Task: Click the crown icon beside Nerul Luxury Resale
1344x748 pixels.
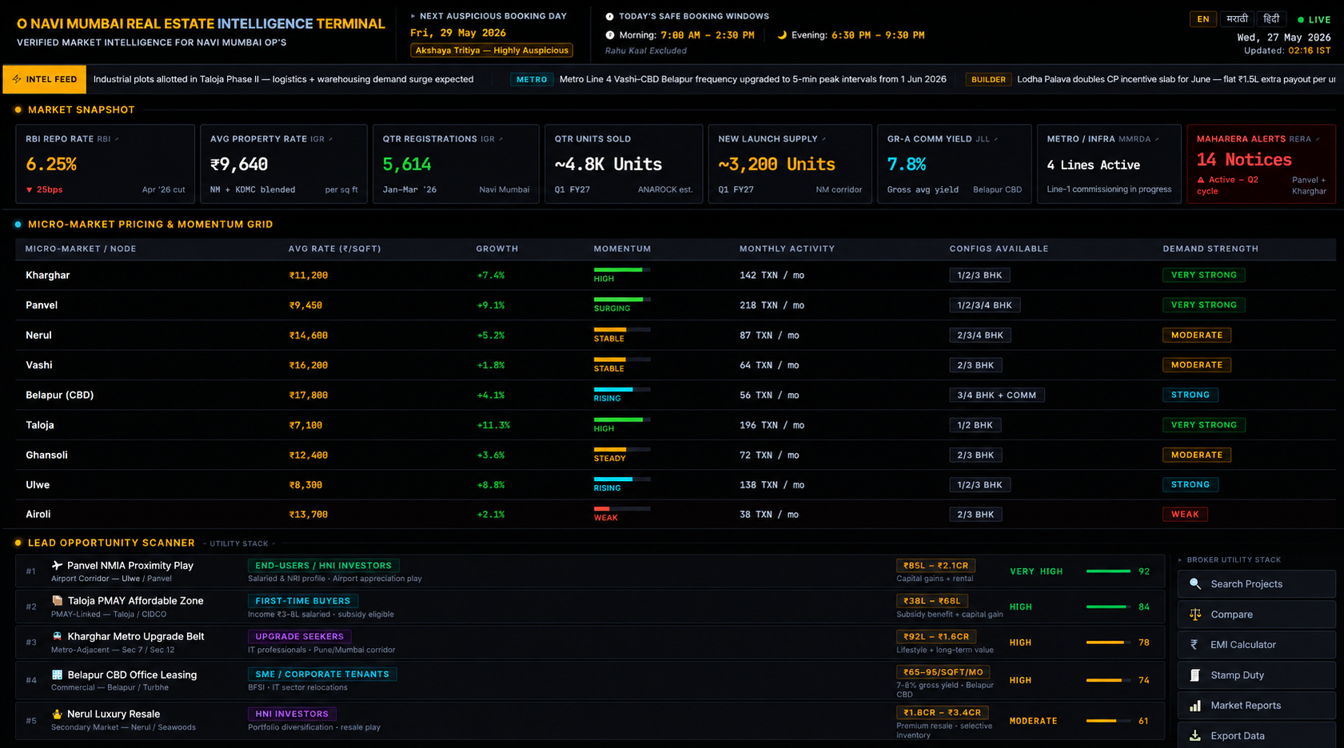Action: coord(57,714)
